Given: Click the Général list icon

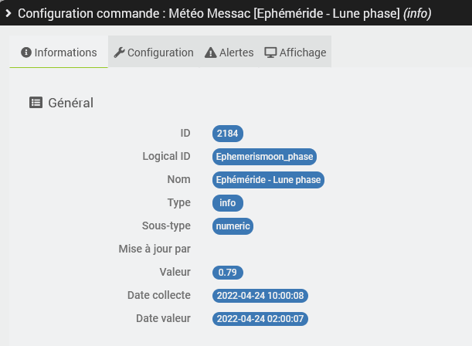Looking at the screenshot, I should click(x=36, y=102).
